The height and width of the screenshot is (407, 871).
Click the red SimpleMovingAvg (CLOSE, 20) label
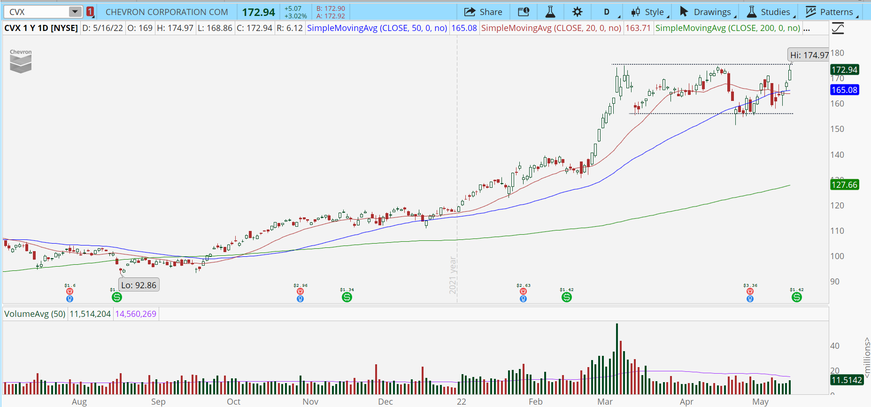(551, 28)
